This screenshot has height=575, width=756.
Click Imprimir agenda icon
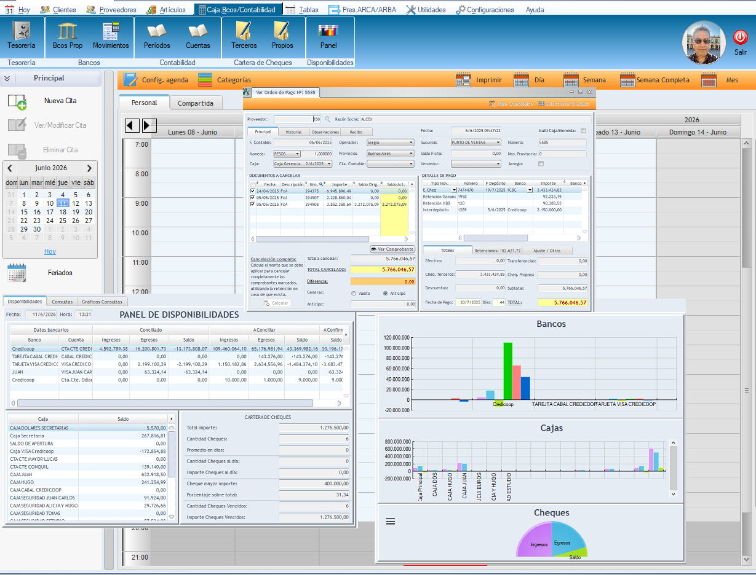(x=463, y=80)
